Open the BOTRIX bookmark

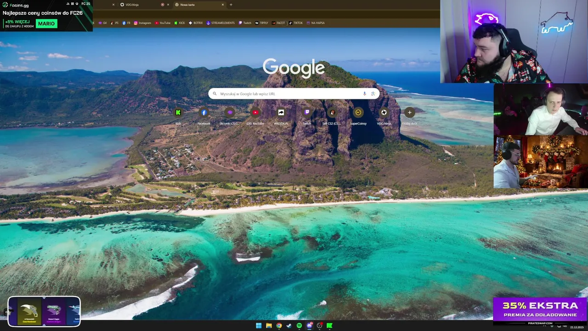pos(196,23)
